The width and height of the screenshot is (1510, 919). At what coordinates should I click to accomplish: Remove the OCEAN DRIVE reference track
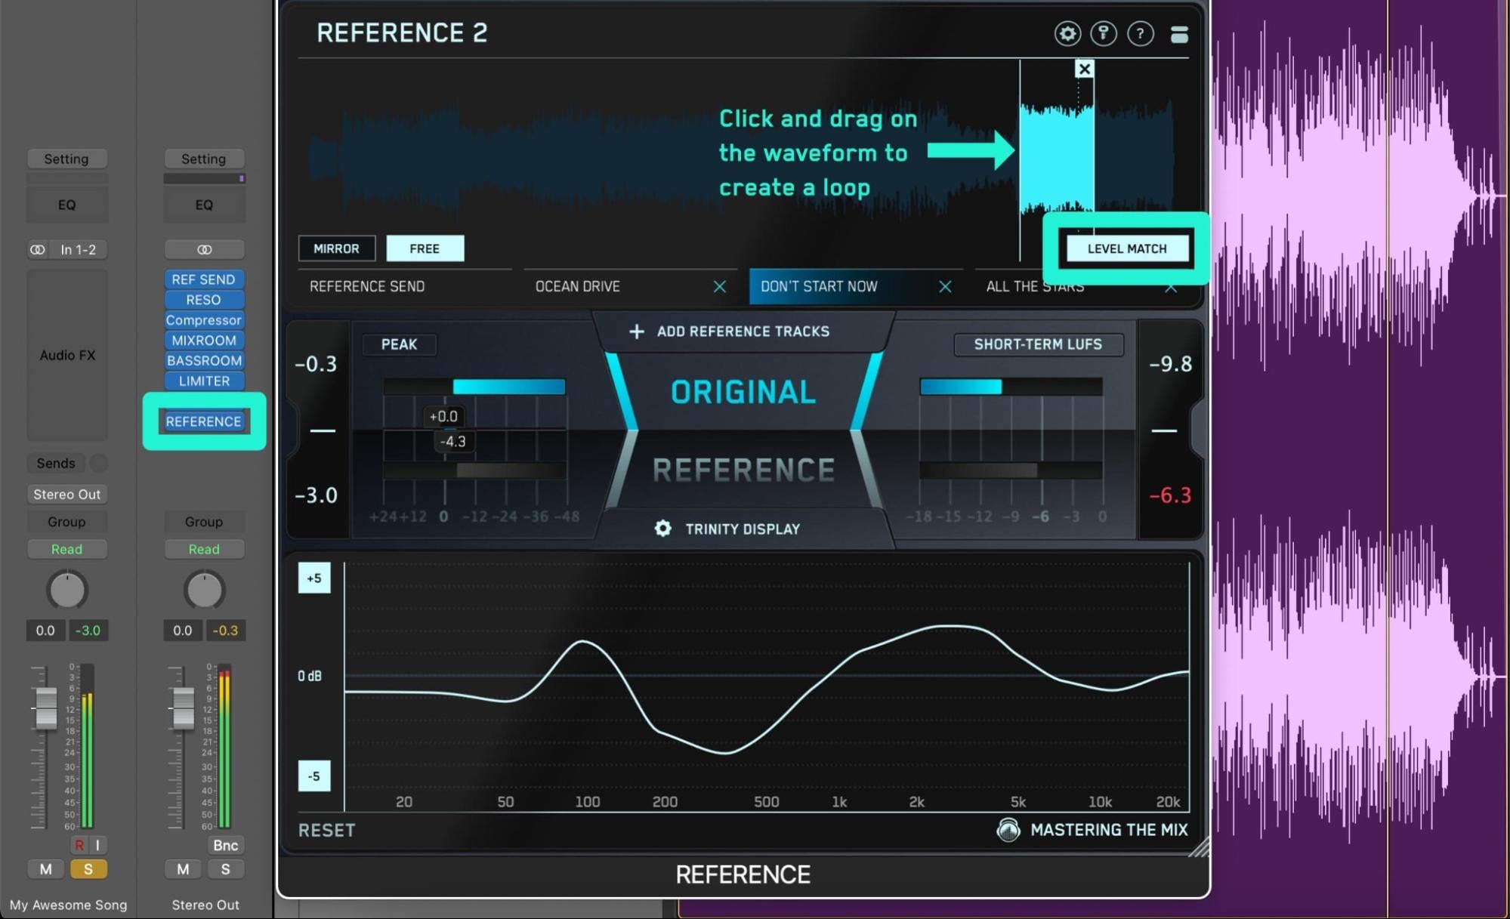pyautogui.click(x=720, y=286)
